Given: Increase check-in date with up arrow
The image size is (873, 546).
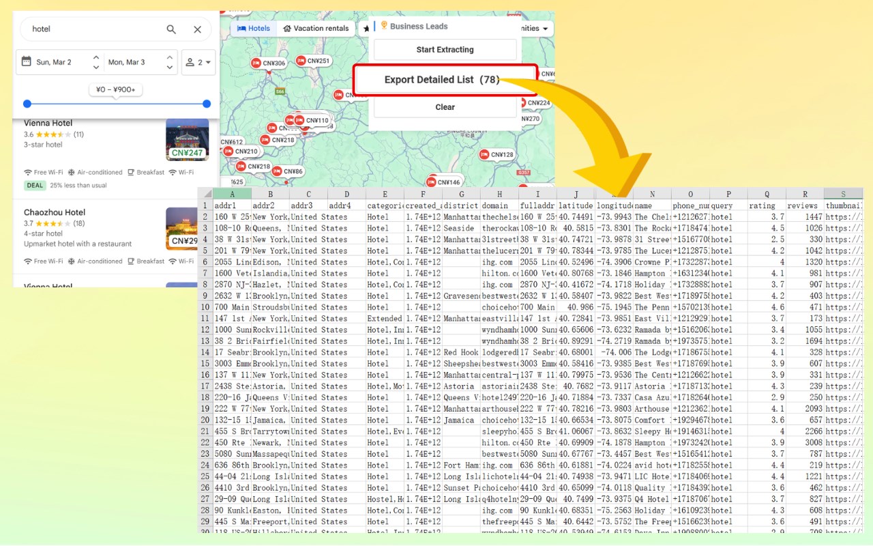Looking at the screenshot, I should pyautogui.click(x=96, y=57).
